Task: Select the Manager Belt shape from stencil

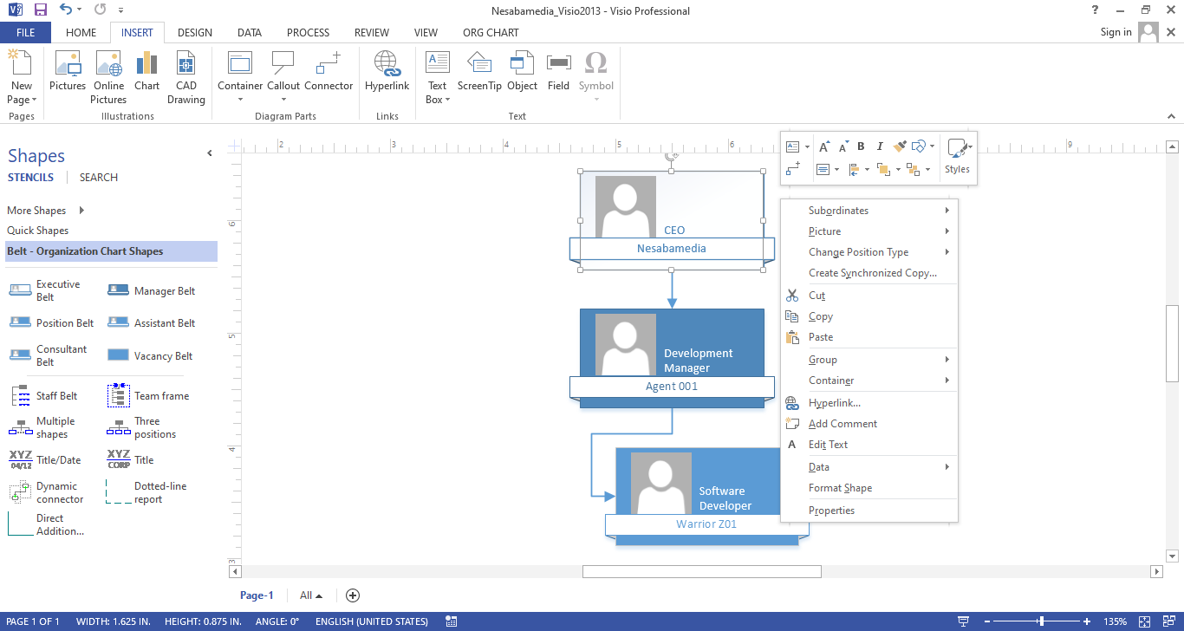Action: pyautogui.click(x=152, y=291)
